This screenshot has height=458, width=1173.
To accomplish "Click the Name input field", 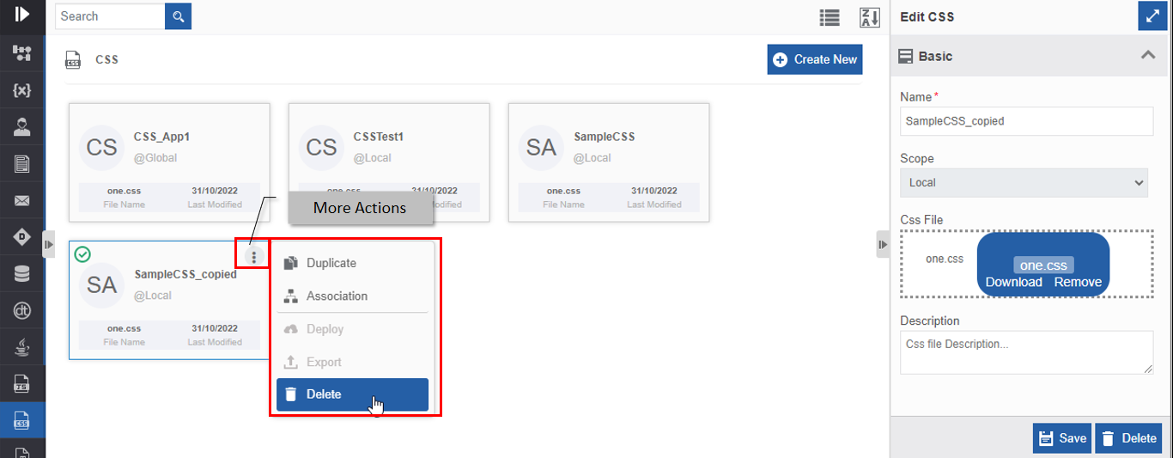I will coord(1026,121).
